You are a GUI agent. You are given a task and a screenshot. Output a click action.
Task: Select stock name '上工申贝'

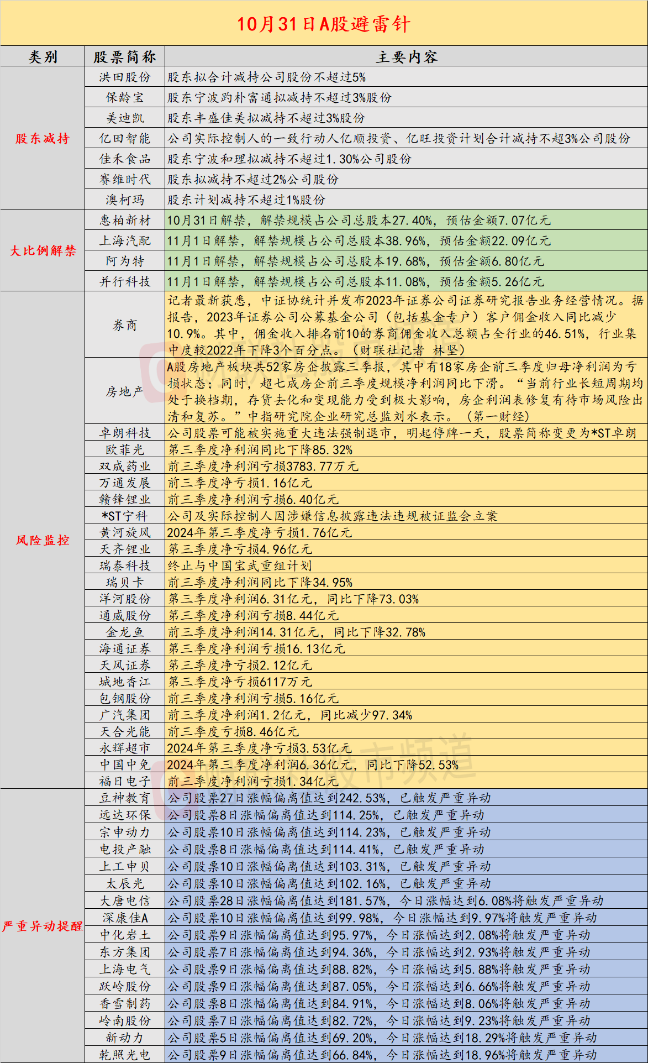coord(125,867)
